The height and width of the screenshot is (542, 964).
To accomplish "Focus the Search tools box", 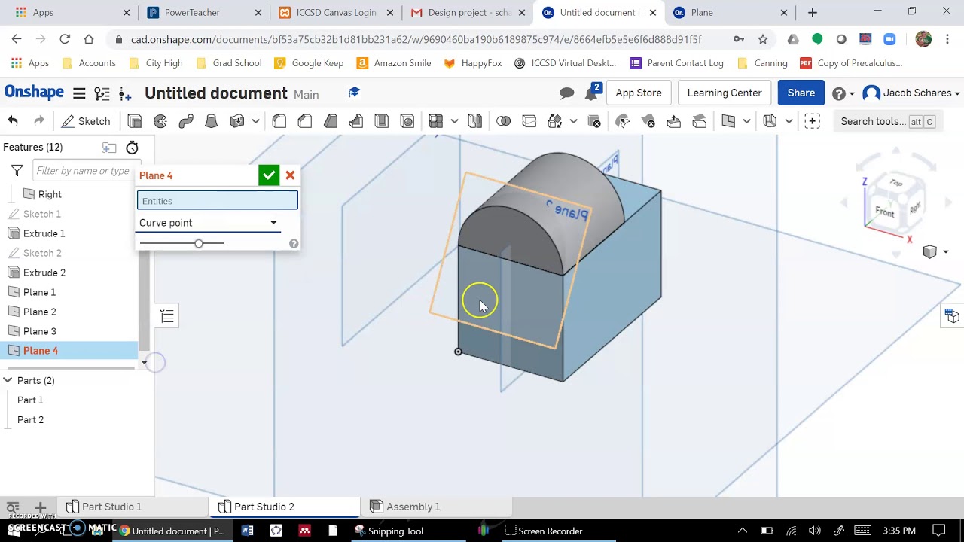I will click(886, 121).
